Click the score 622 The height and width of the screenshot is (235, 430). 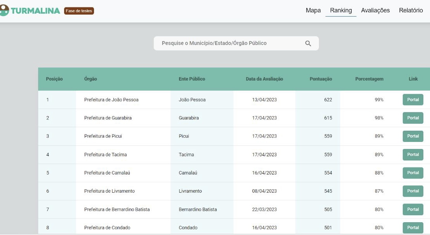(328, 100)
